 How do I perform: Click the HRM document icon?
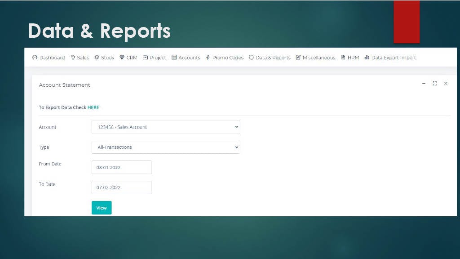click(342, 58)
